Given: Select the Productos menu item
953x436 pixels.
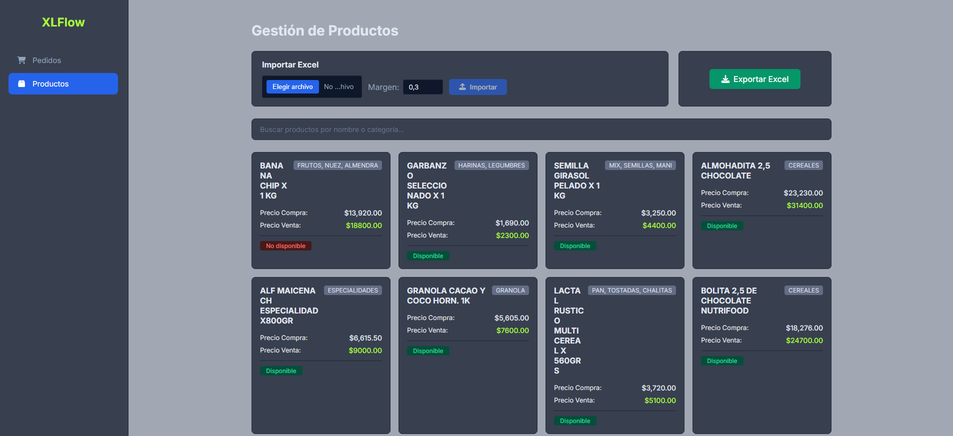Looking at the screenshot, I should pos(63,84).
